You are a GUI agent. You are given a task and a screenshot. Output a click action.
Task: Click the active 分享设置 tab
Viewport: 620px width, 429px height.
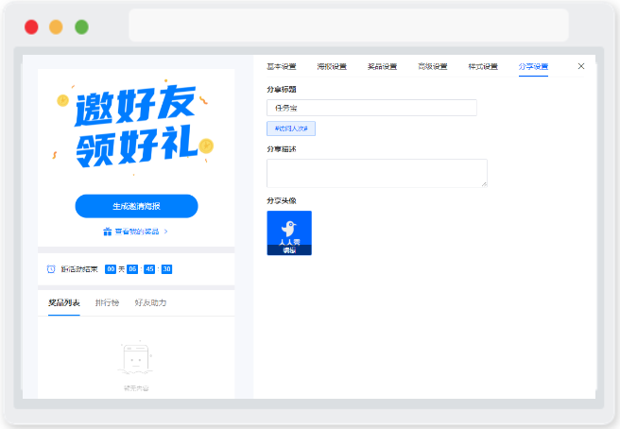tap(533, 66)
